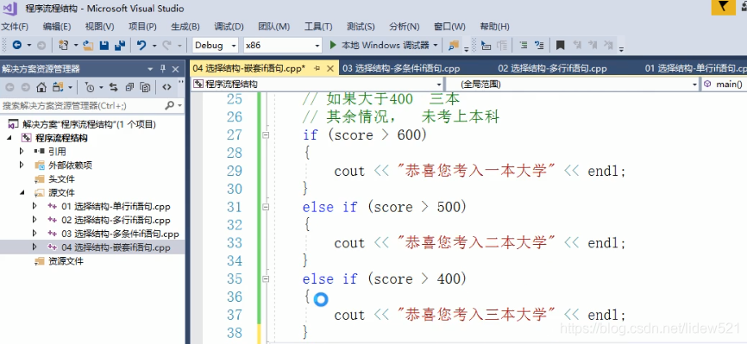Viewport: 747px width, 344px height.
Task: Click Sync with Active Document icon
Action: tap(113, 87)
